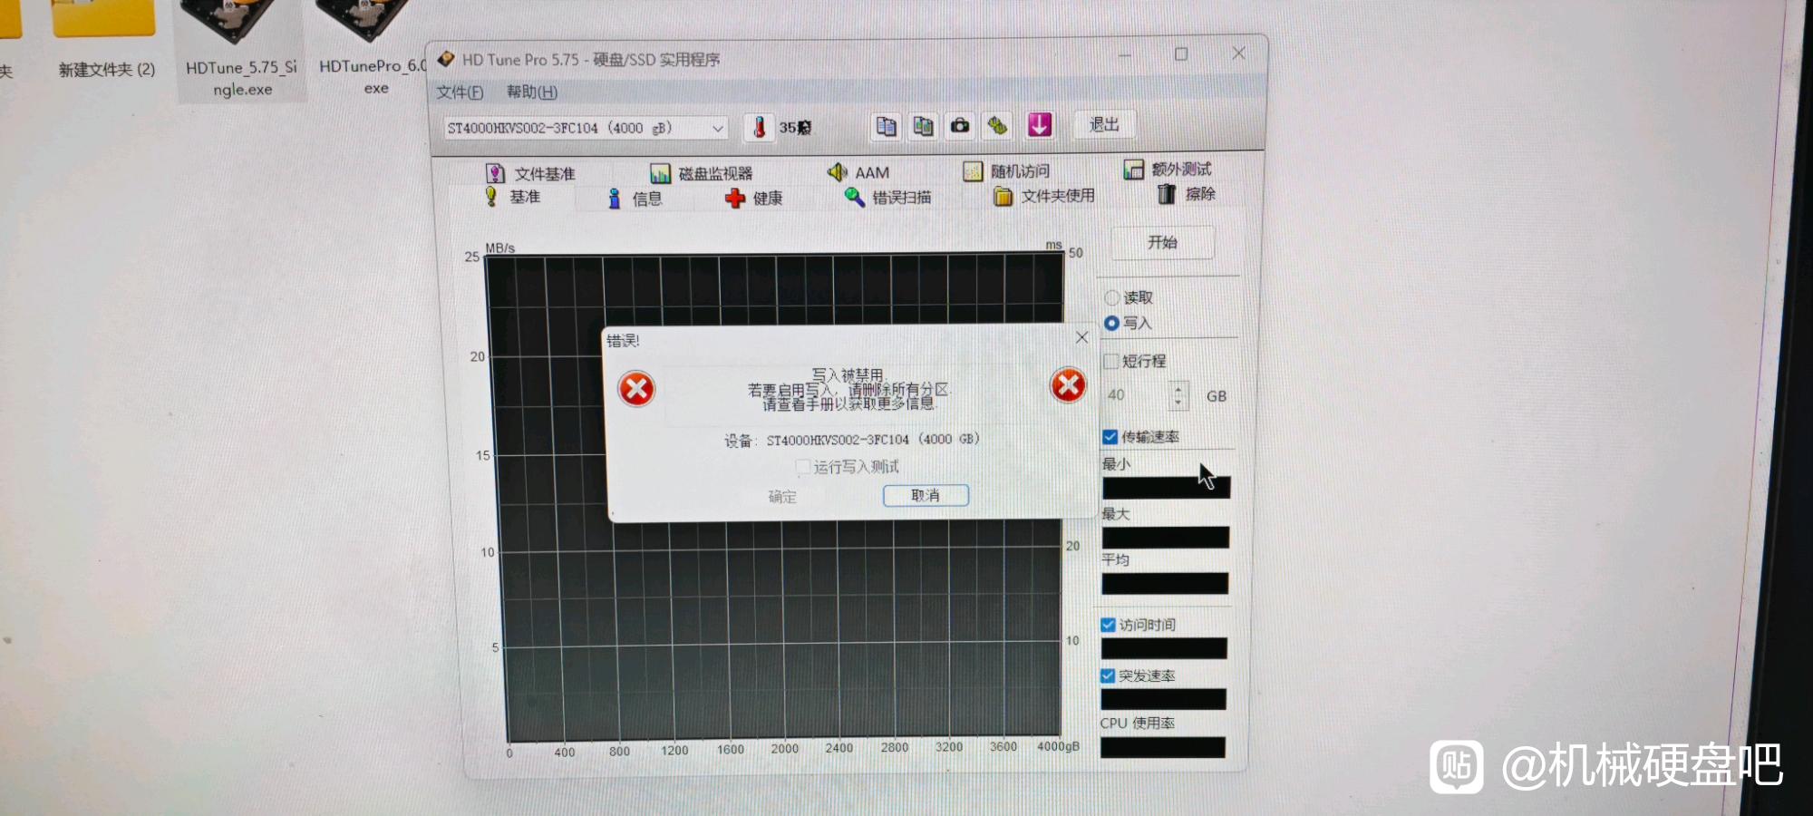Click the 最小 transfer rate value box
This screenshot has height=816, width=1813.
coord(1166,488)
